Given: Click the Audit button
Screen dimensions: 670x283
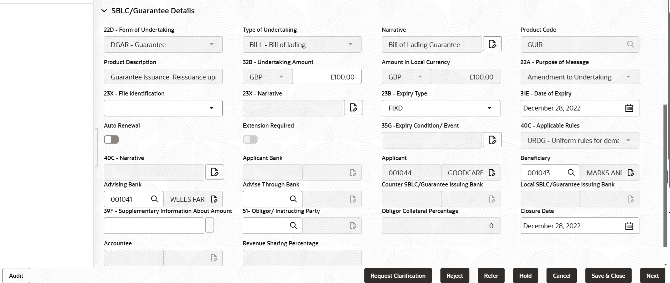Looking at the screenshot, I should pyautogui.click(x=16, y=276).
